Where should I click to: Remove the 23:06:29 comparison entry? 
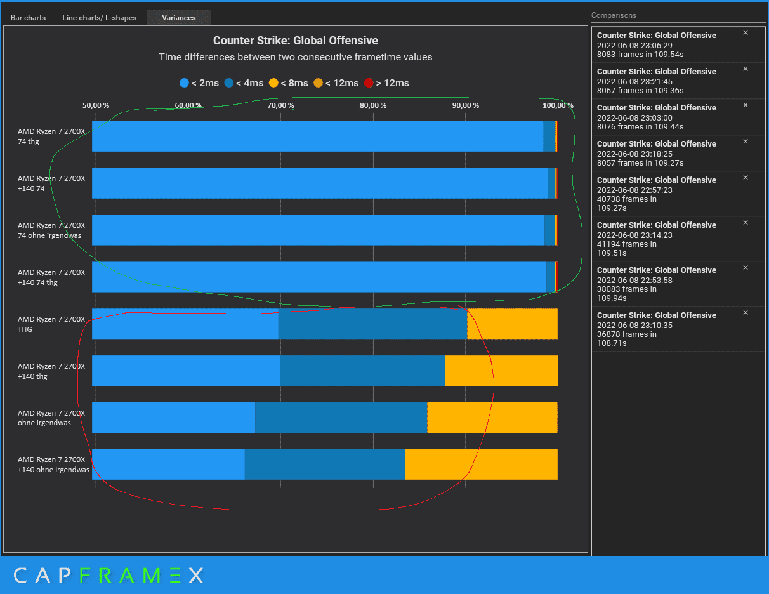point(746,32)
